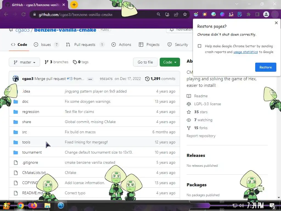The width and height of the screenshot is (281, 211).
Task: View the 0 tags link
Action: tap(81, 62)
